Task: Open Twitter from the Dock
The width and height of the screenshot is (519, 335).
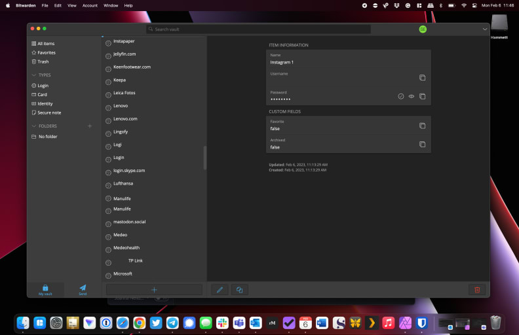Action: 156,323
